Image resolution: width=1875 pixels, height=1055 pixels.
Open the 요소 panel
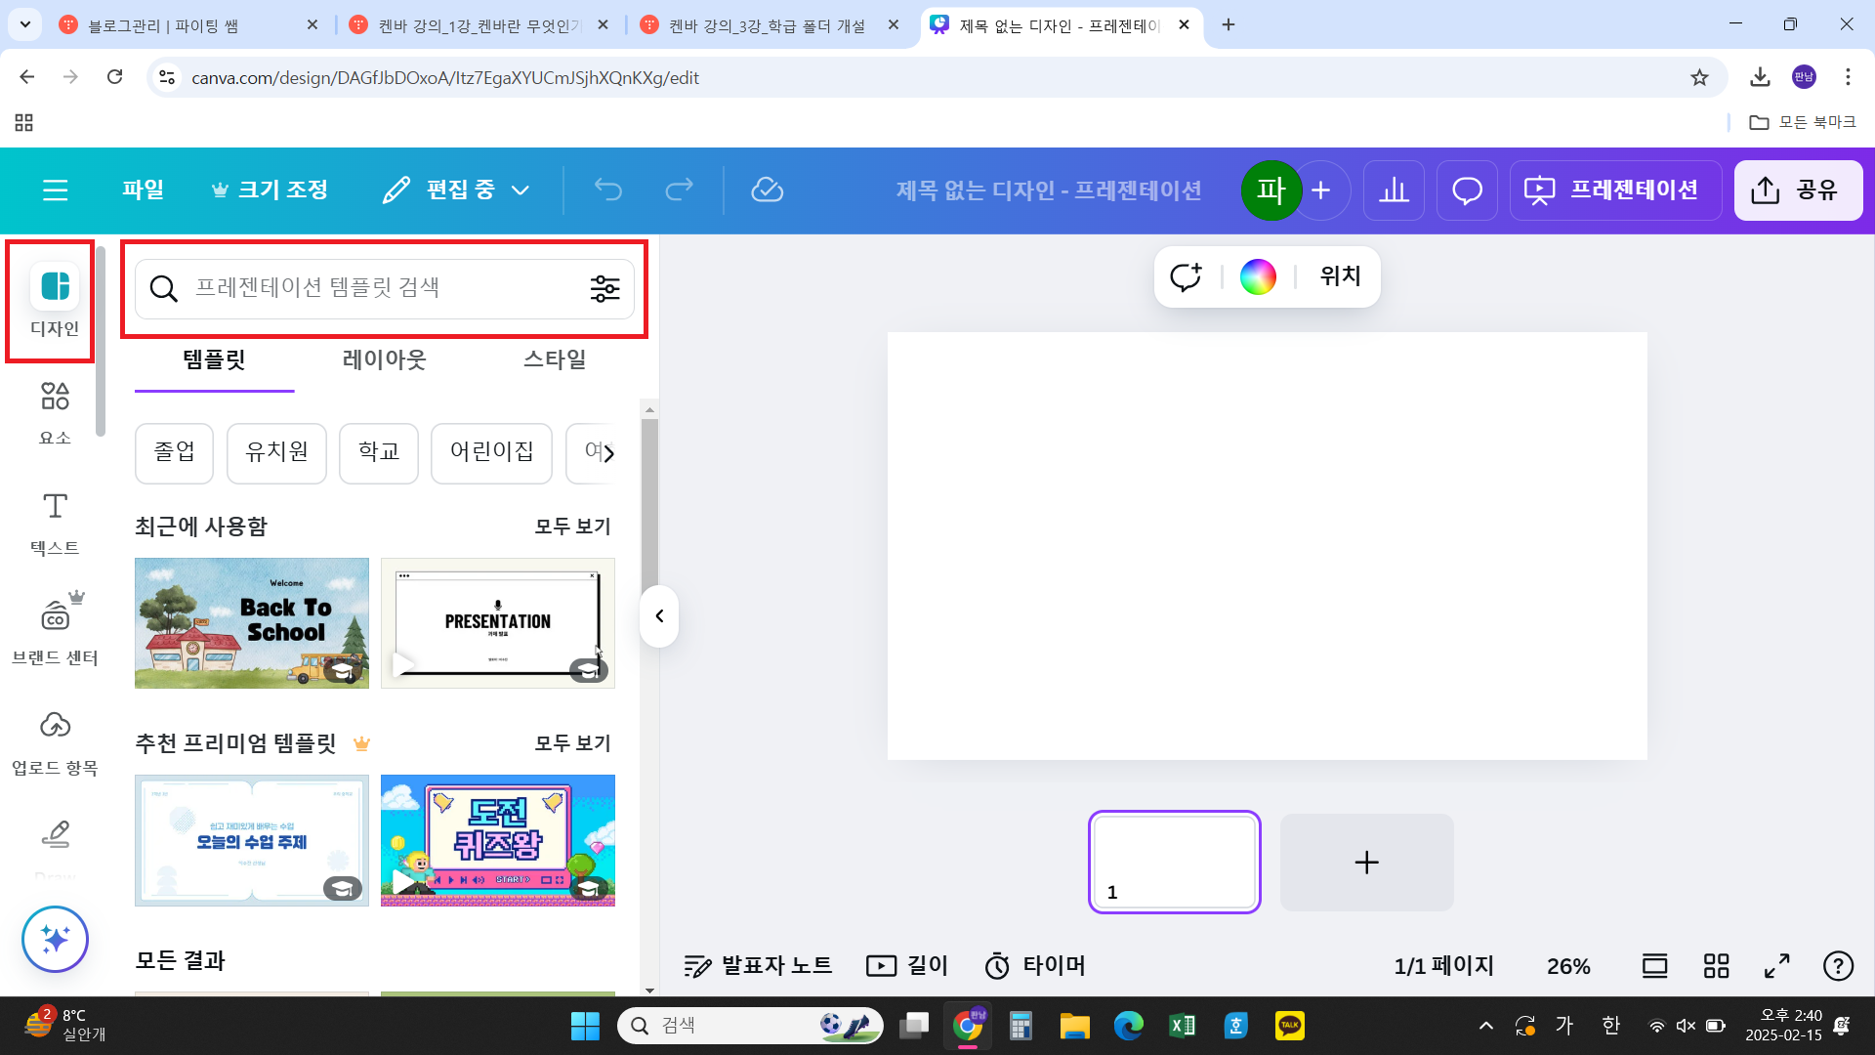[x=54, y=410]
